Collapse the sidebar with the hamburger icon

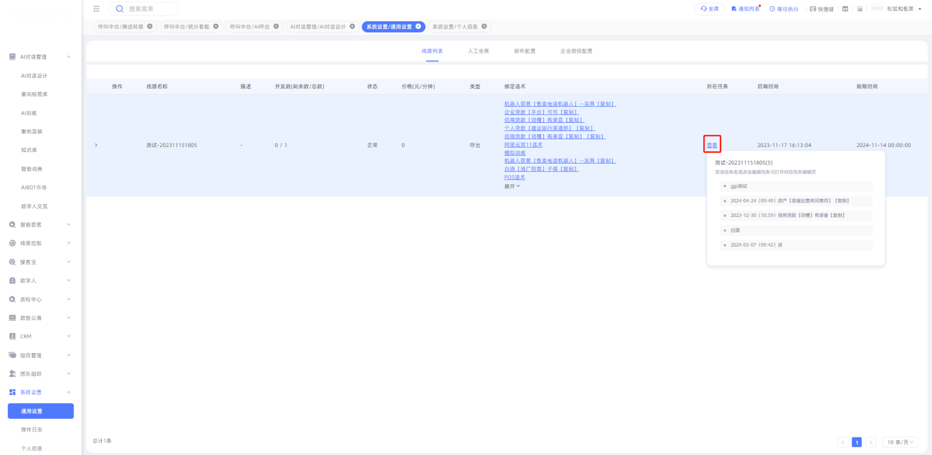tap(96, 9)
